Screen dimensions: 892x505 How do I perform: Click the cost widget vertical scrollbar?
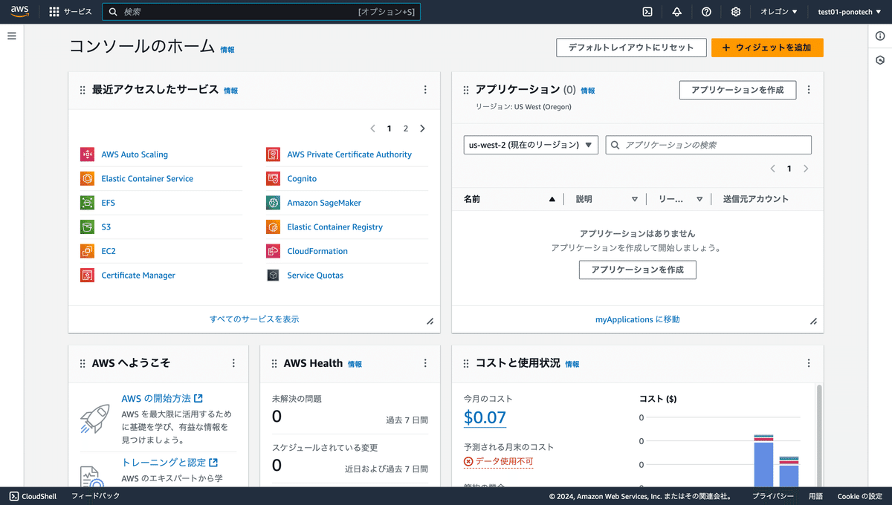pyautogui.click(x=820, y=434)
